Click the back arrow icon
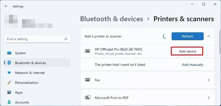 [6, 6]
